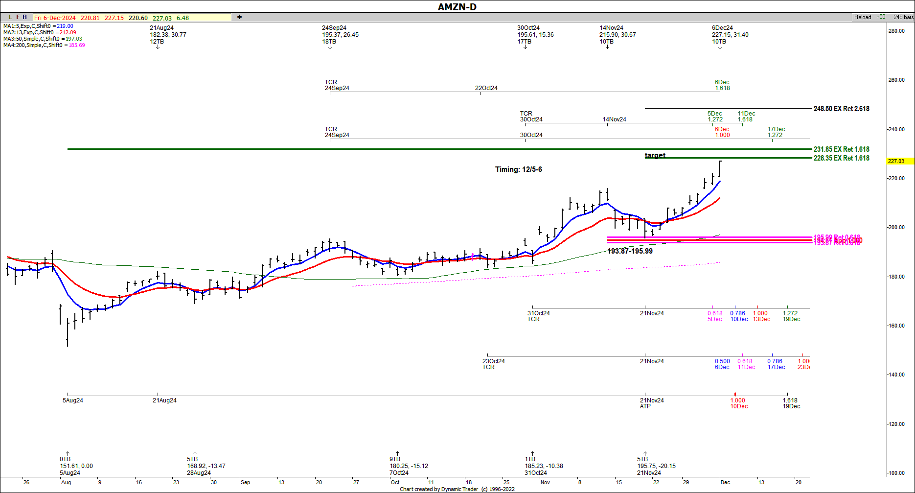Click the 228.35 EX Ret 1.618 label
The height and width of the screenshot is (493, 915).
pos(842,158)
